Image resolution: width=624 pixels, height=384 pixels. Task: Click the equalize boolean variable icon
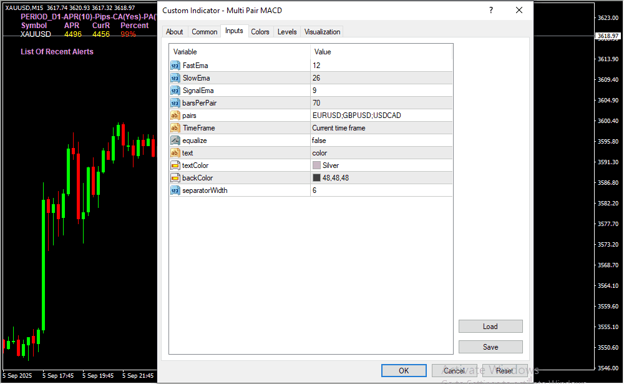point(175,140)
